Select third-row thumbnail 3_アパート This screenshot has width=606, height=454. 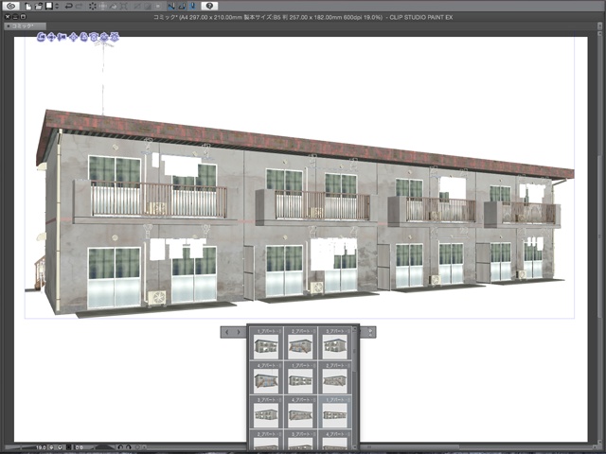coord(266,412)
